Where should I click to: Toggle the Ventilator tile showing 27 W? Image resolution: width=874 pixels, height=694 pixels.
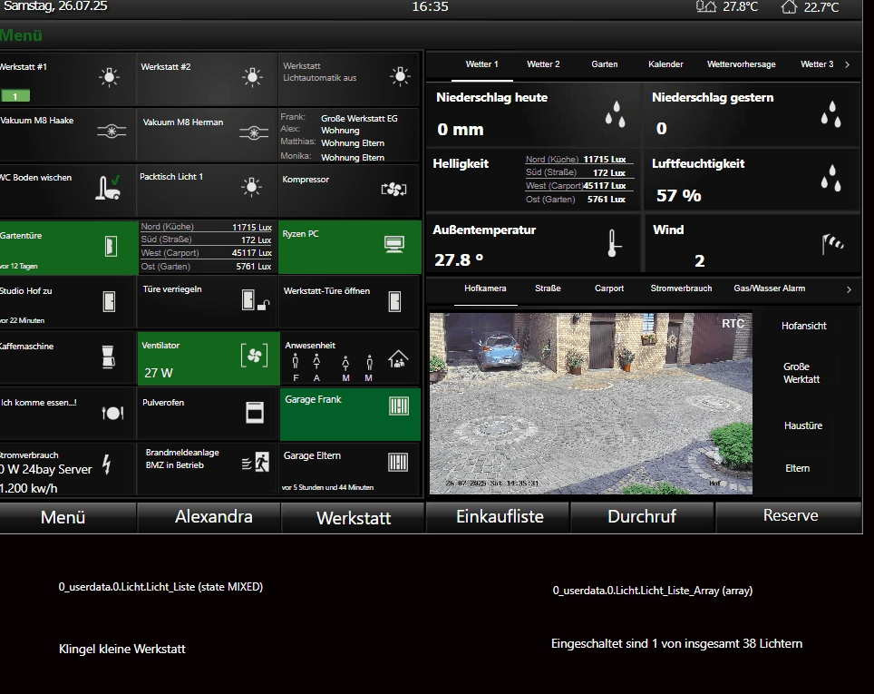point(209,358)
